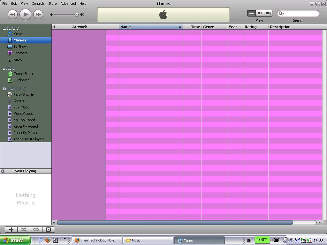Skip forward with the Next track button

pos(38,15)
